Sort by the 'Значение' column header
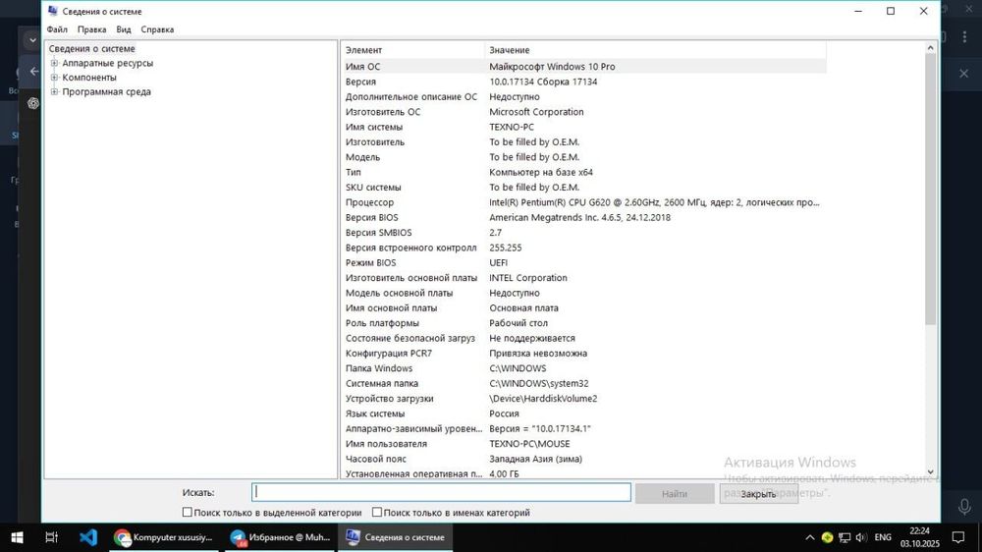982x552 pixels. pos(655,50)
